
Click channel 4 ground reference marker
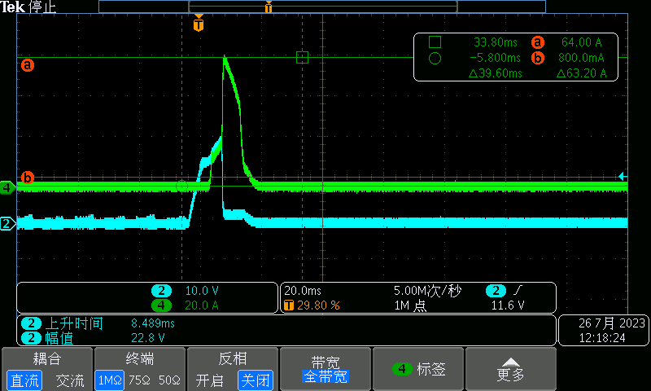tap(7, 187)
